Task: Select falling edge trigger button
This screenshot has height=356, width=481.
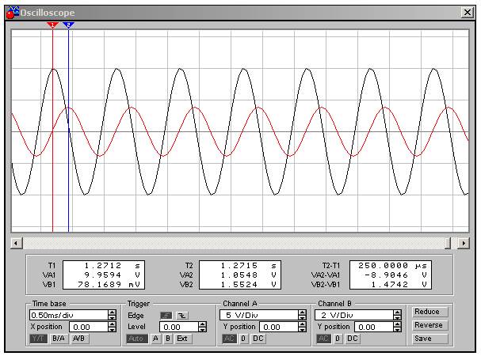Action: tap(182, 315)
